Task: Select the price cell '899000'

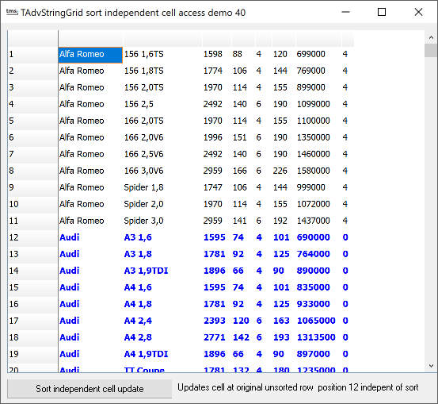Action: pos(318,88)
